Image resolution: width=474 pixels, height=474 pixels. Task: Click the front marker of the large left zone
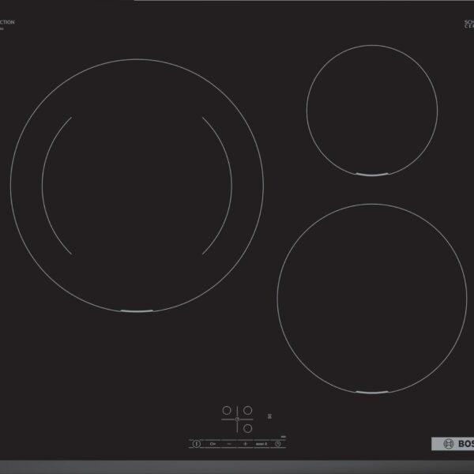coord(136,310)
